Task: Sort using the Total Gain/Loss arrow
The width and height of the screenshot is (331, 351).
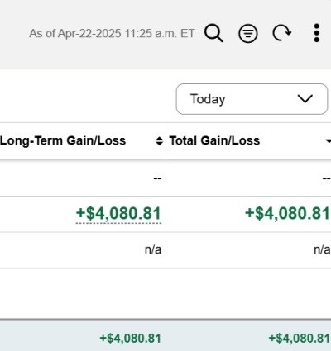Action: [x=328, y=141]
